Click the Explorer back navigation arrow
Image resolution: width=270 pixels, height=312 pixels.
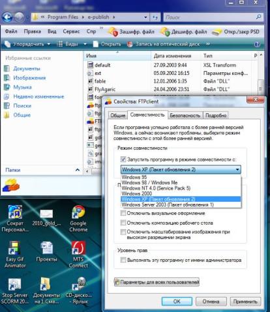pos(7,17)
